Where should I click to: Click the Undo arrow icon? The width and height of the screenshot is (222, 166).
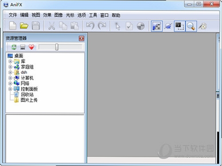(90, 26)
